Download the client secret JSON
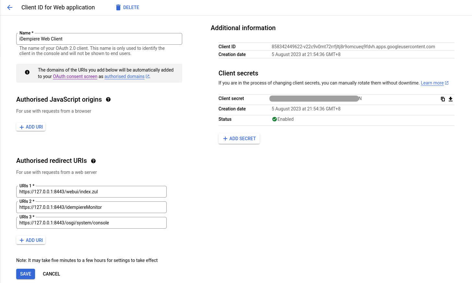The image size is (472, 283). 451,99
